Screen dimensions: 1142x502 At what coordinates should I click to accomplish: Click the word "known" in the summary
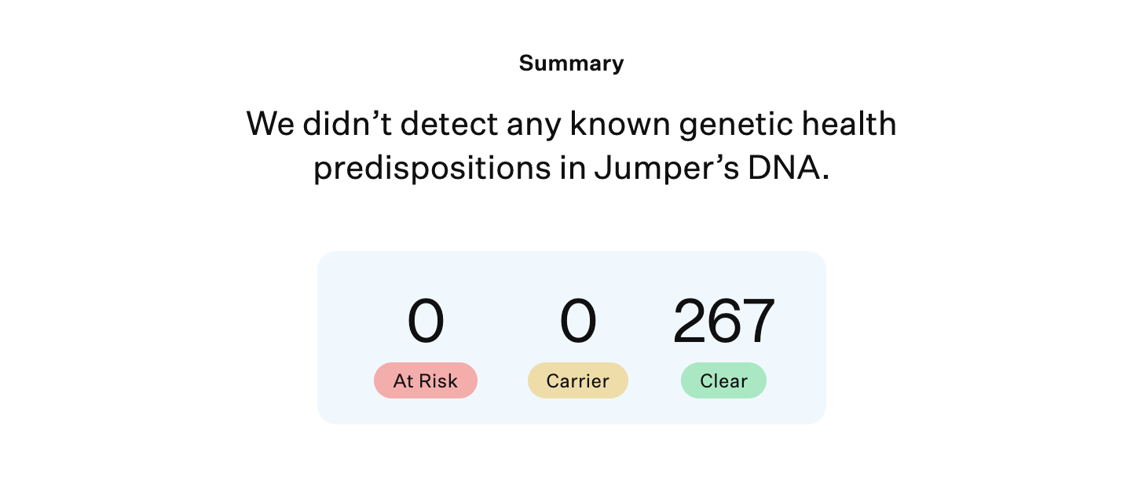coord(614,125)
